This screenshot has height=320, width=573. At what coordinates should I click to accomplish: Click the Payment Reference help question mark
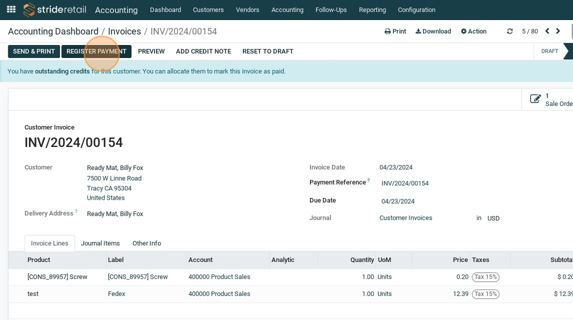pyautogui.click(x=369, y=180)
